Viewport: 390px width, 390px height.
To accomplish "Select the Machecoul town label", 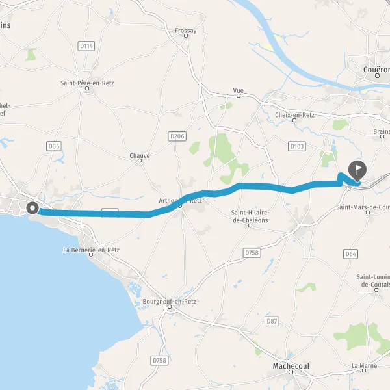I will pos(291,366).
